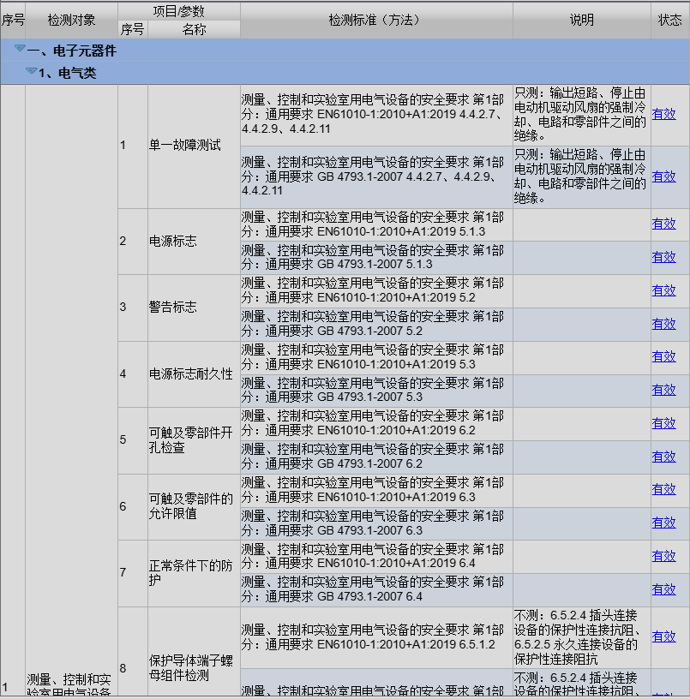
Task: Open 有效 link for 保护导体端子螺母组件检测 EN61010 row
Action: point(663,636)
